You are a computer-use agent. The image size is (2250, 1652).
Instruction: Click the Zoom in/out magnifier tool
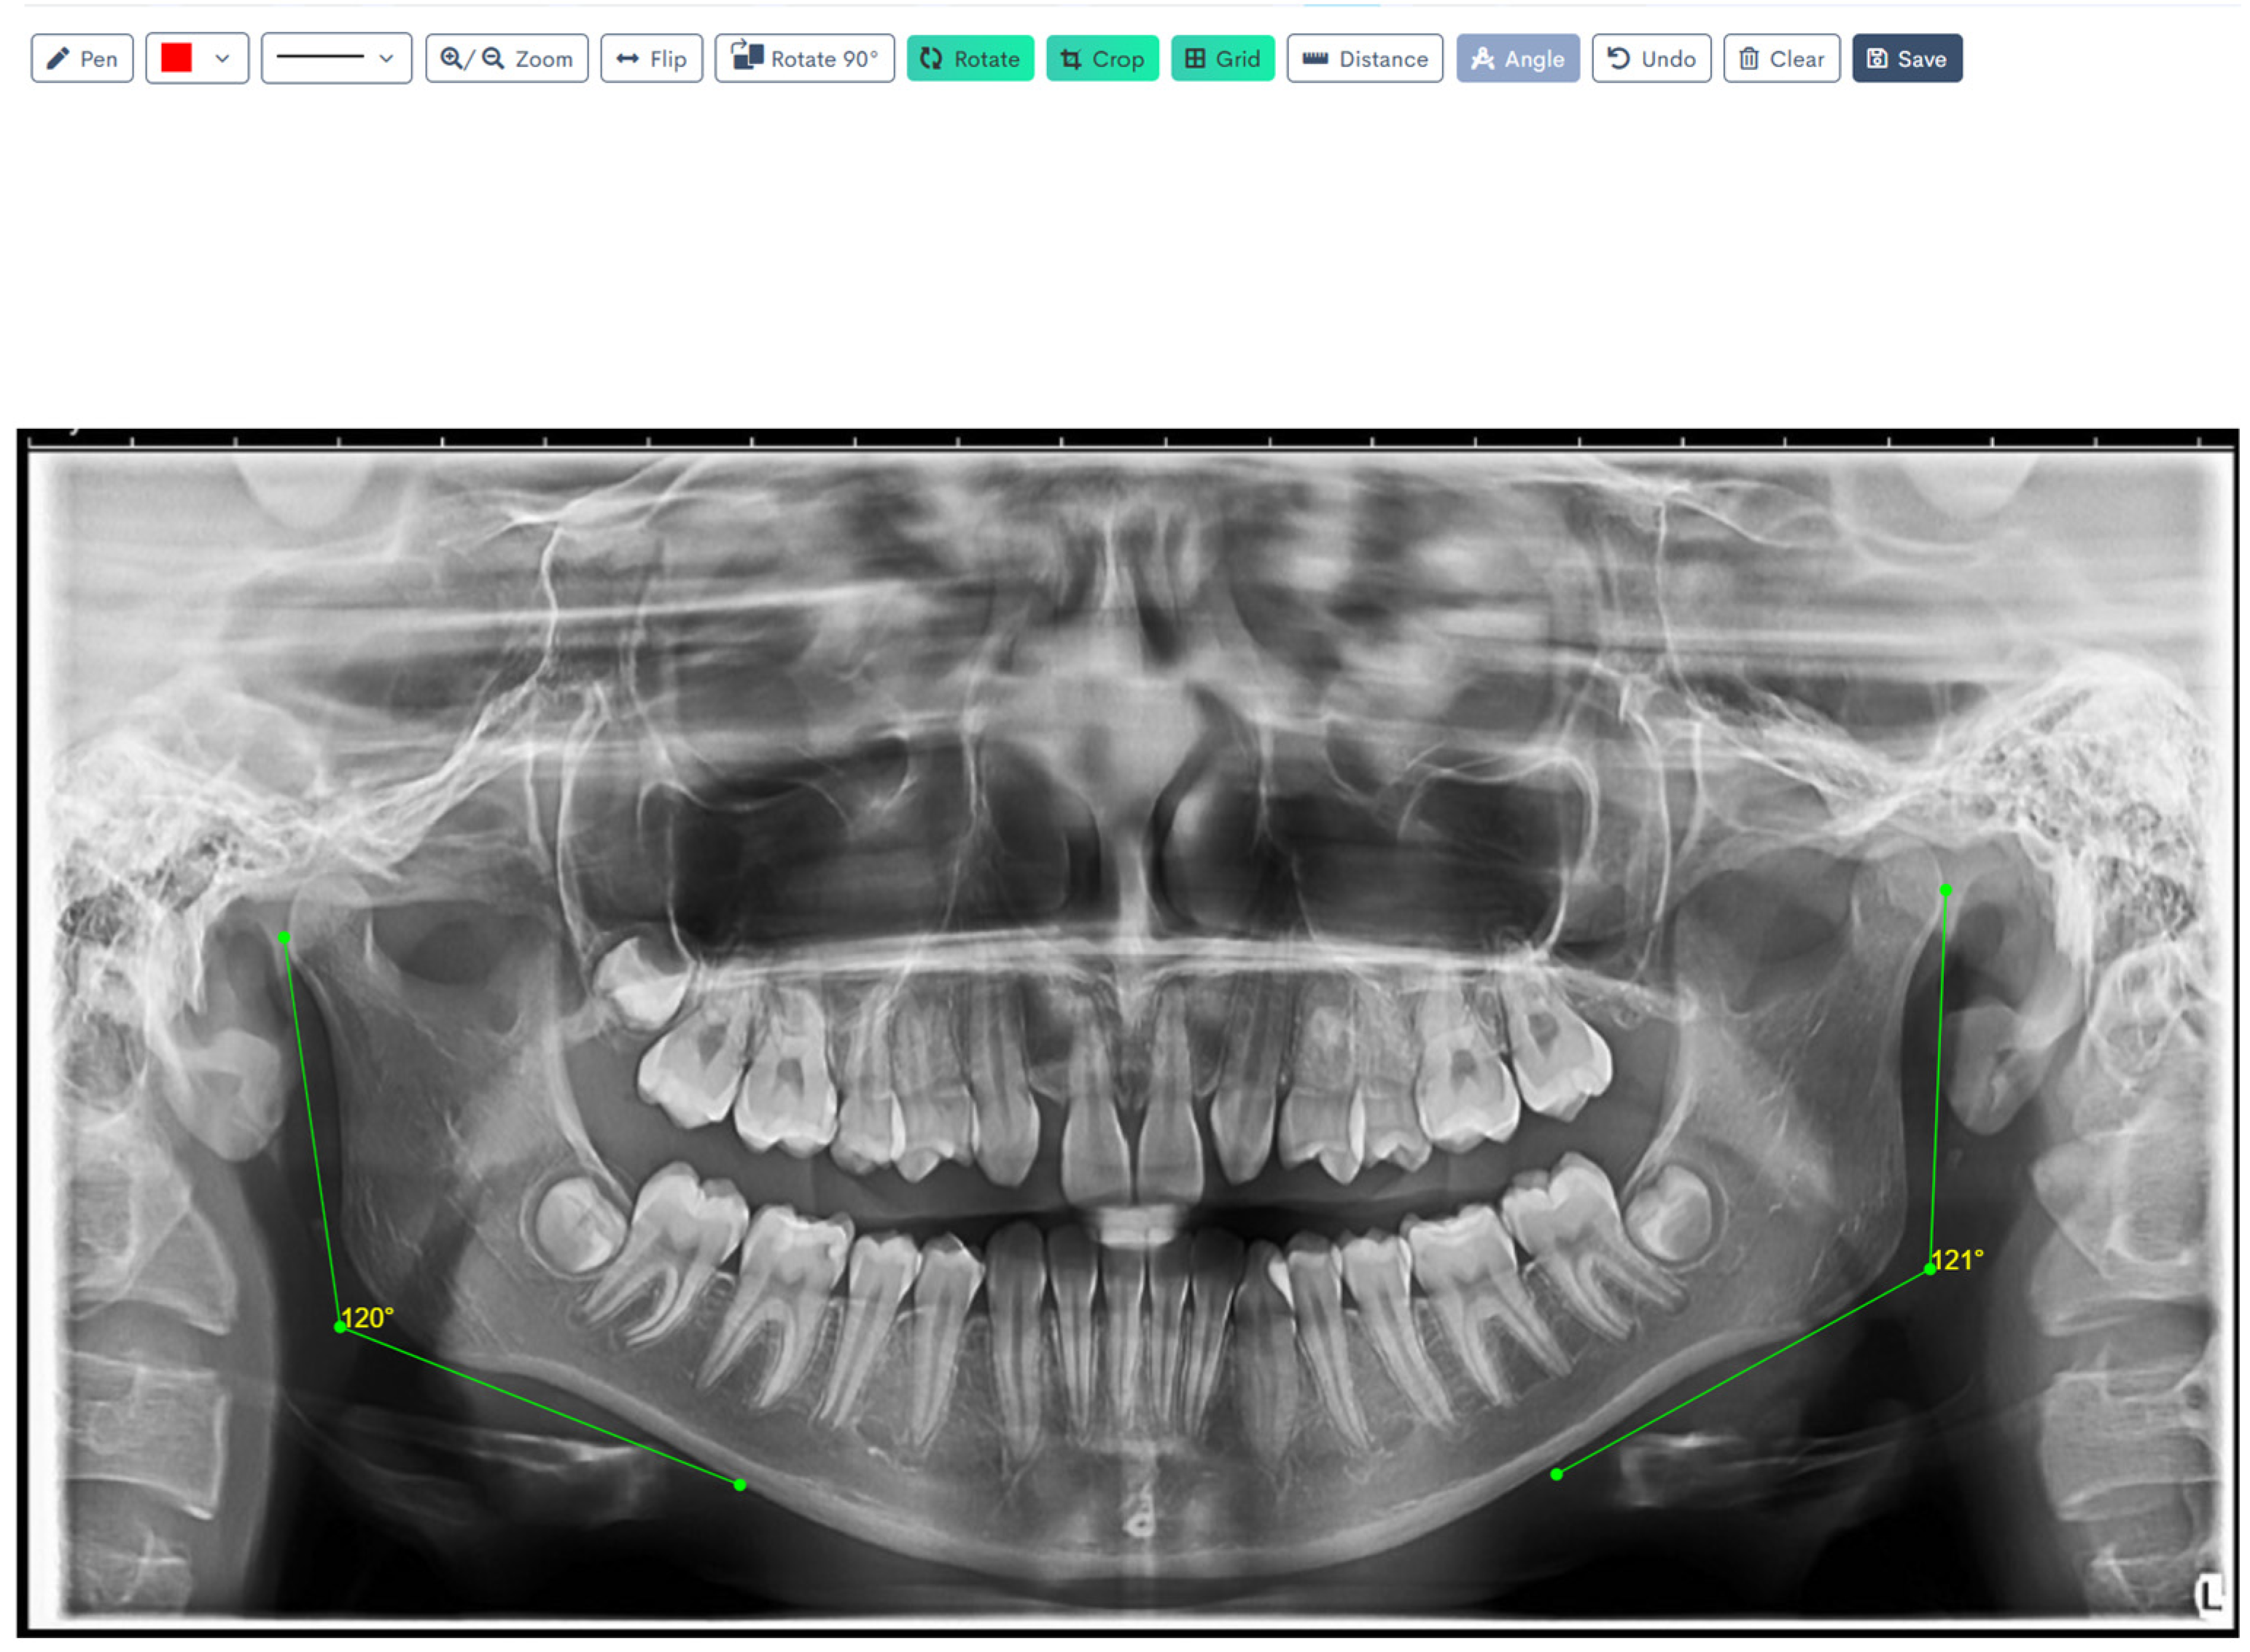[506, 59]
